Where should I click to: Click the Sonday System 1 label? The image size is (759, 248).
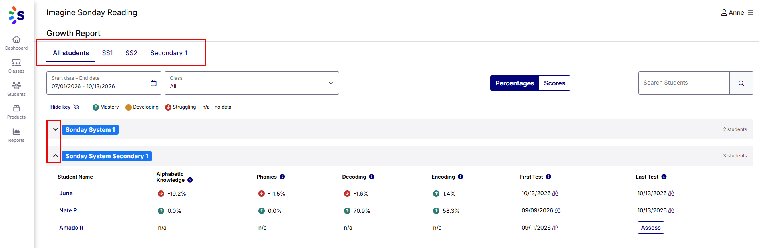coord(90,130)
